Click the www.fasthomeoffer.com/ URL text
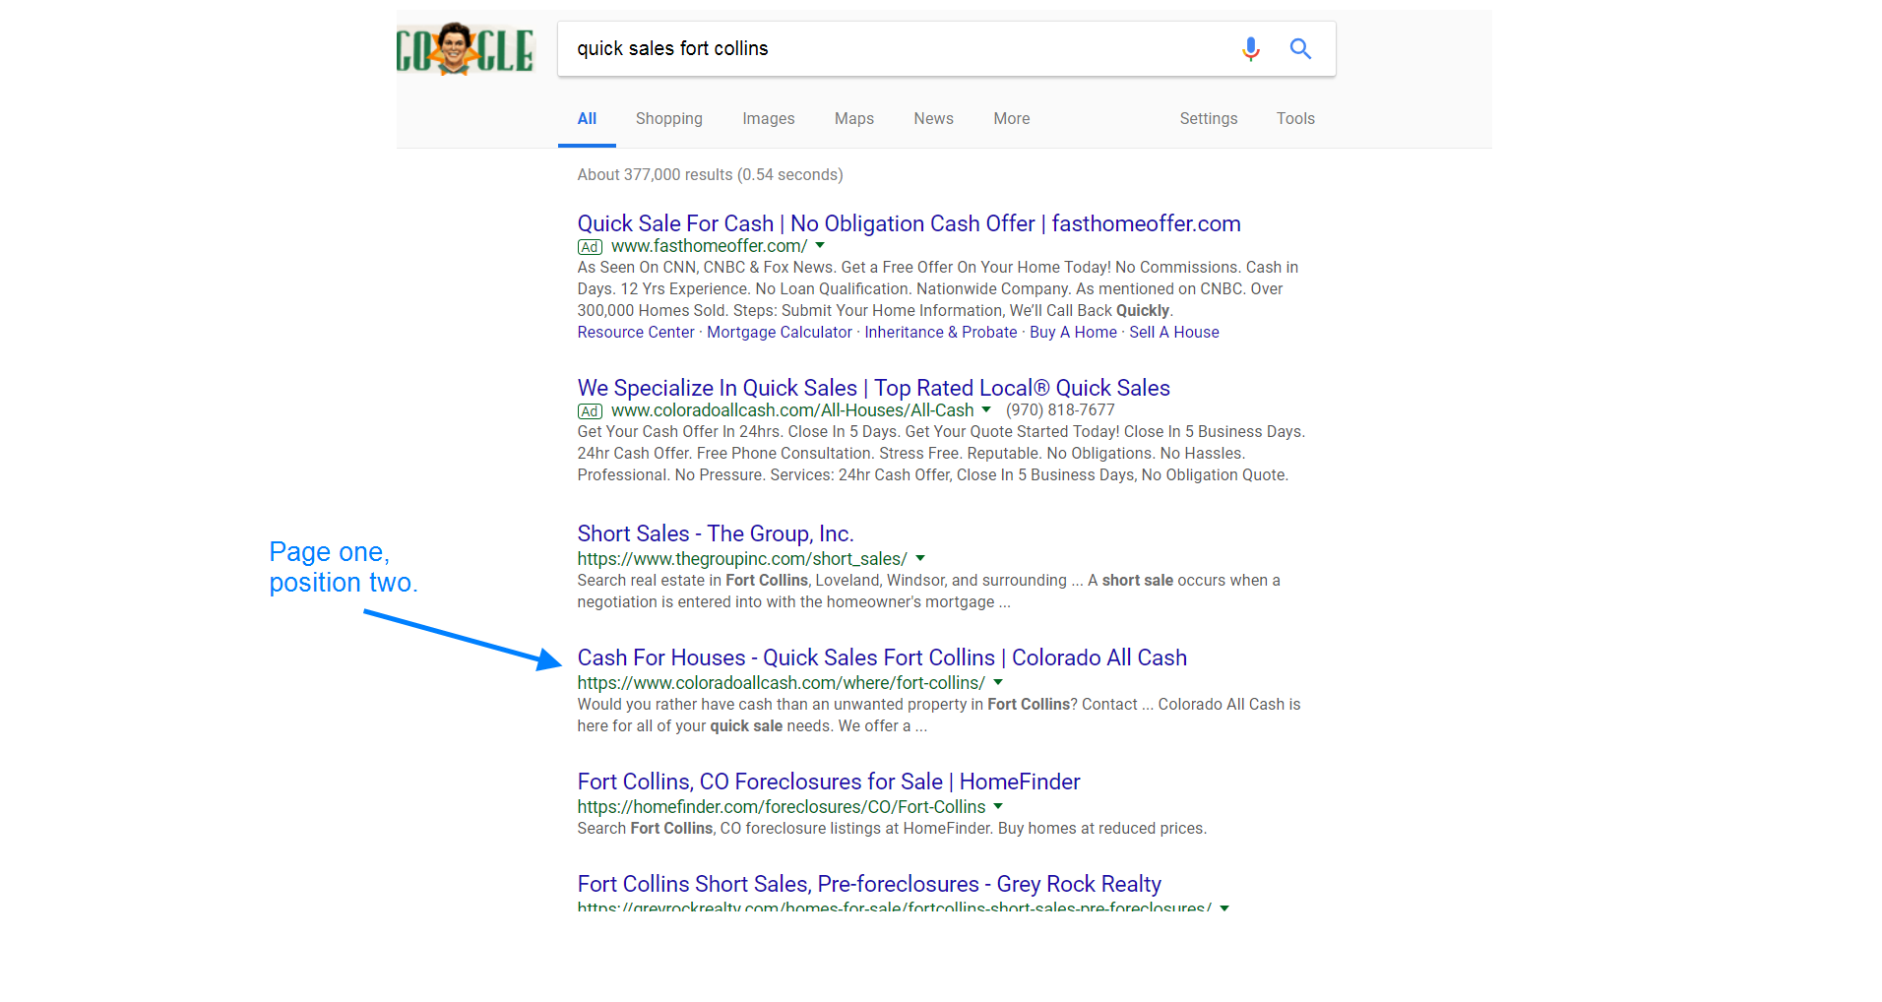 709,245
